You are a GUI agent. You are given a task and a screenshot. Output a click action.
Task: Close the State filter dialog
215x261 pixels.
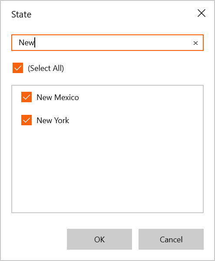(x=202, y=13)
